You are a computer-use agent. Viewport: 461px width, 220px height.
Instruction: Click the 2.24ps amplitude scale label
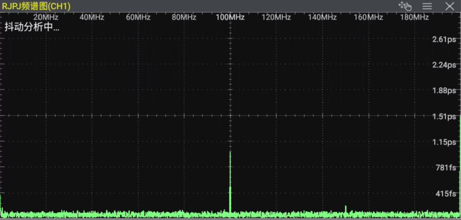coord(444,65)
